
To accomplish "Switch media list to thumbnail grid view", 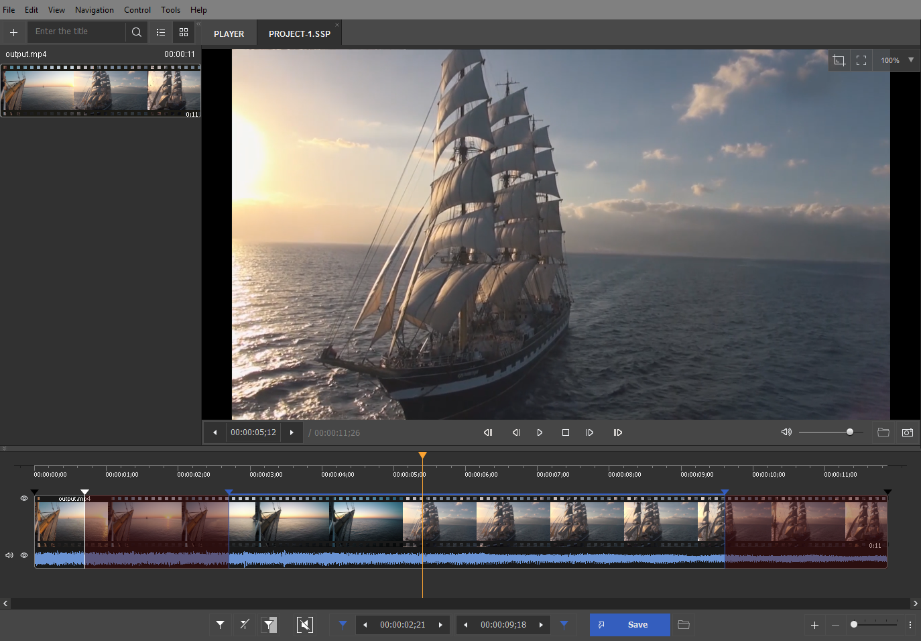I will point(184,32).
